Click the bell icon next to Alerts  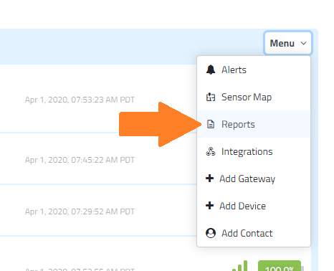coord(211,70)
